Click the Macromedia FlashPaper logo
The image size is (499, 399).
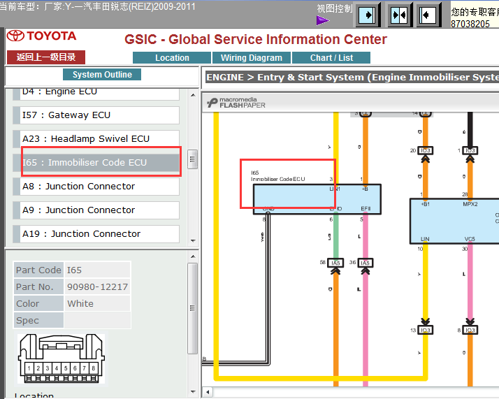(236, 103)
